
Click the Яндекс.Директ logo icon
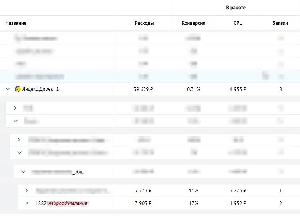coord(18,89)
